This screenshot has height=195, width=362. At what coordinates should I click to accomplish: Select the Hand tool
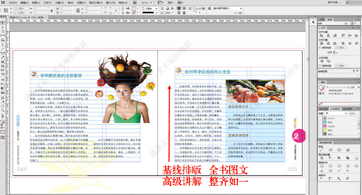3,106
